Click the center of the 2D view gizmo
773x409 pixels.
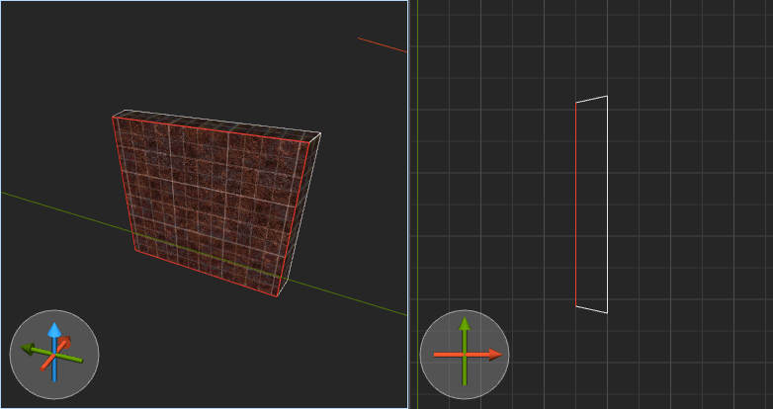(465, 354)
